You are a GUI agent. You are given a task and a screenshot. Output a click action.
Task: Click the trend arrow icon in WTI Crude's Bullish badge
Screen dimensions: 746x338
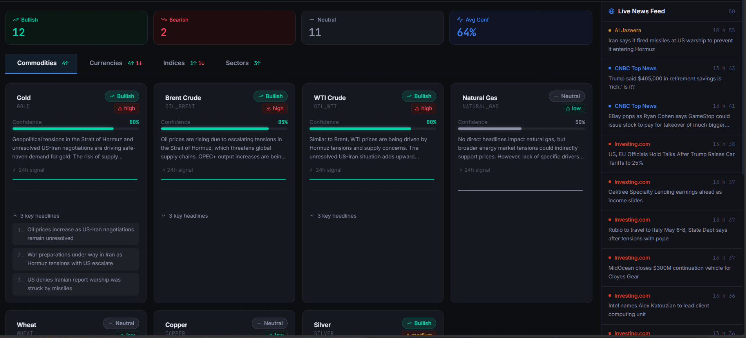(x=409, y=96)
